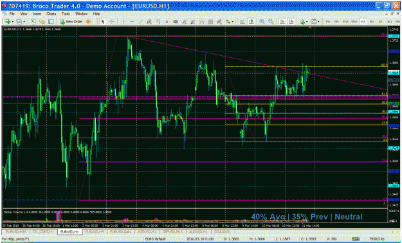Open the Window menu
Viewport: 402px width, 243px height.
(81, 14)
